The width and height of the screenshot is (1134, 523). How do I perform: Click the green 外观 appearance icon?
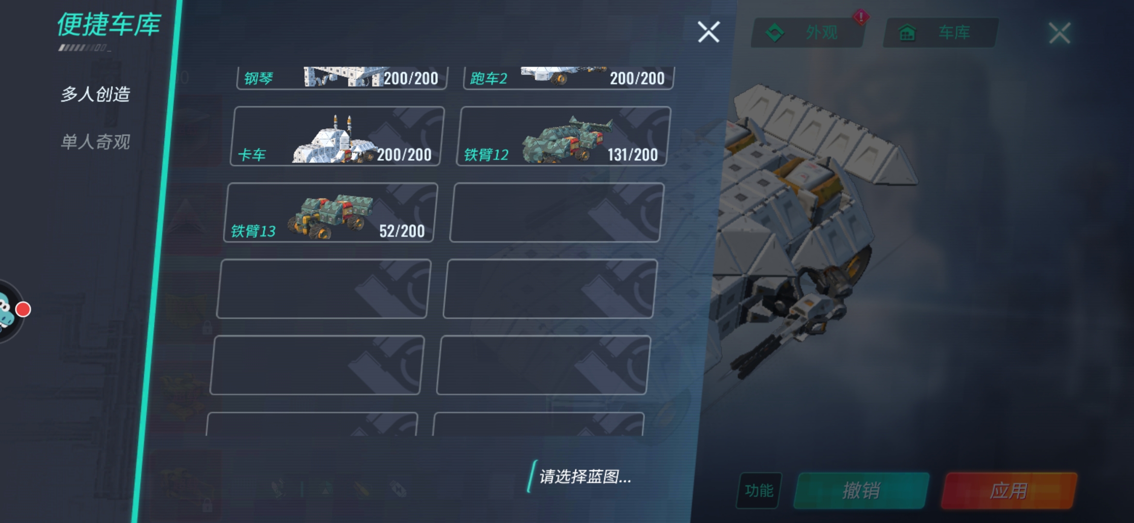775,33
